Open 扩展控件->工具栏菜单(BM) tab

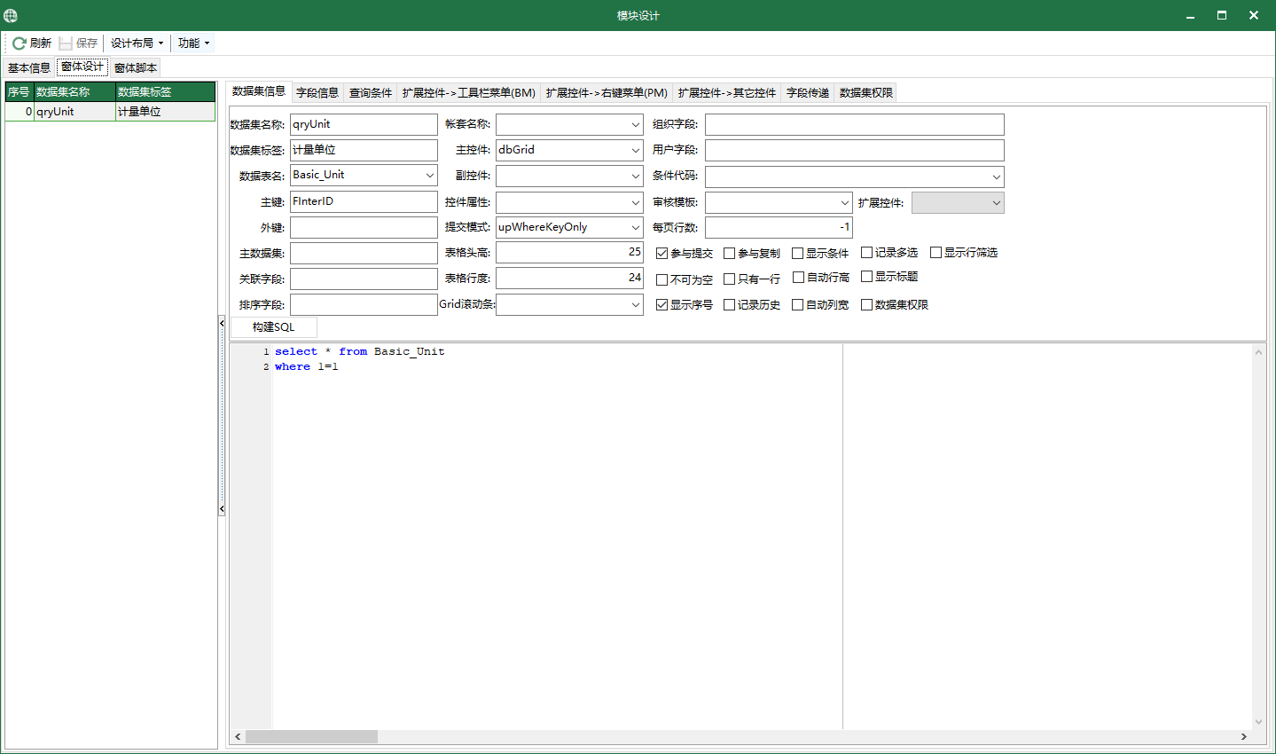click(x=469, y=92)
